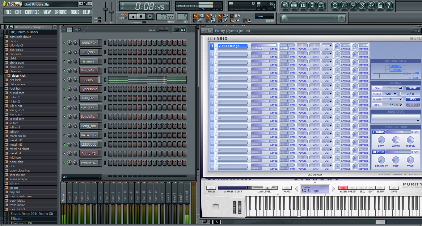The width and height of the screenshot is (422, 226).
Task: Toggle Song mode LED
Action: pyautogui.click(x=126, y=18)
